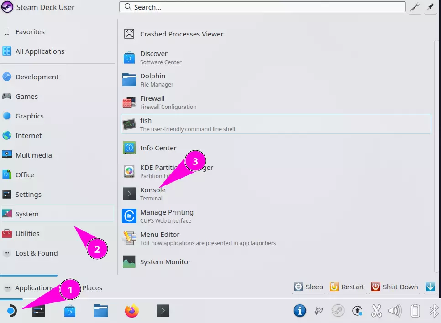Select the Lost & Found category
Image resolution: width=441 pixels, height=323 pixels.
click(x=58, y=253)
